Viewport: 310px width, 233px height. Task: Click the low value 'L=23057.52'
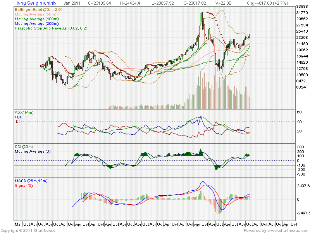[x=163, y=3]
